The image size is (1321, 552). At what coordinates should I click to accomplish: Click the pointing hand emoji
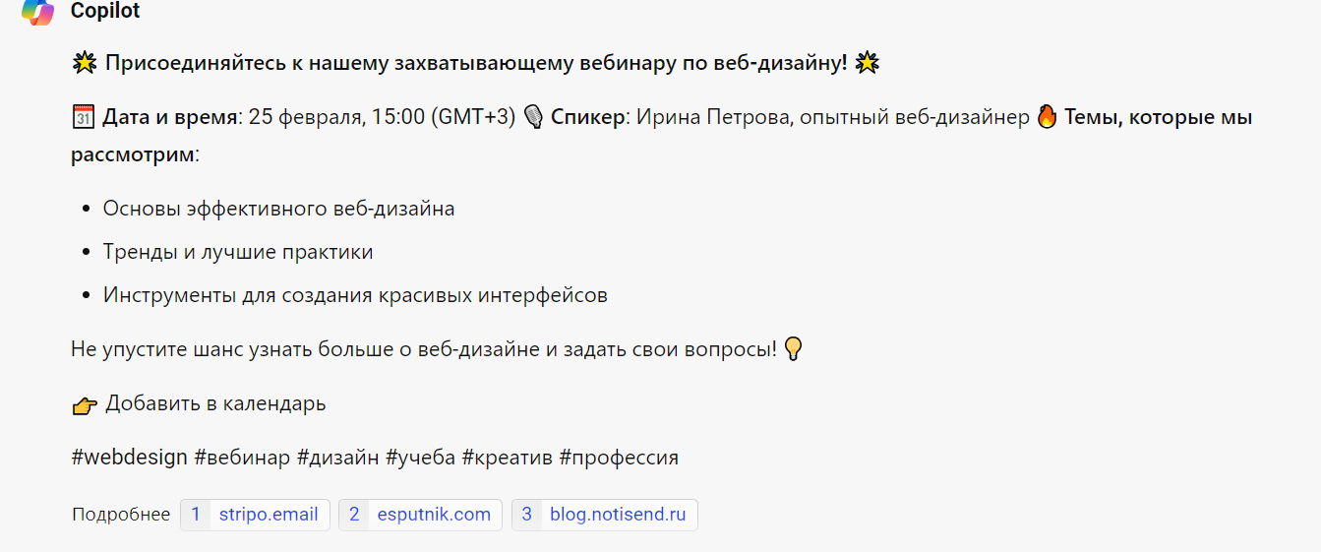coord(86,404)
